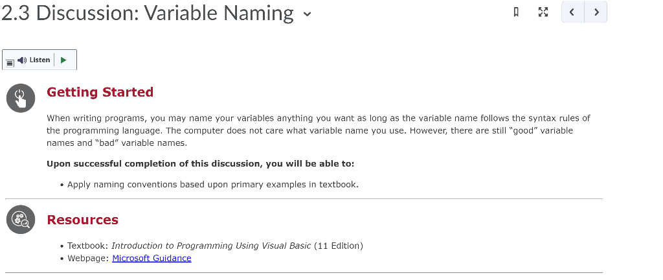The width and height of the screenshot is (663, 280).
Task: Click the Listen label text
Action: click(39, 60)
